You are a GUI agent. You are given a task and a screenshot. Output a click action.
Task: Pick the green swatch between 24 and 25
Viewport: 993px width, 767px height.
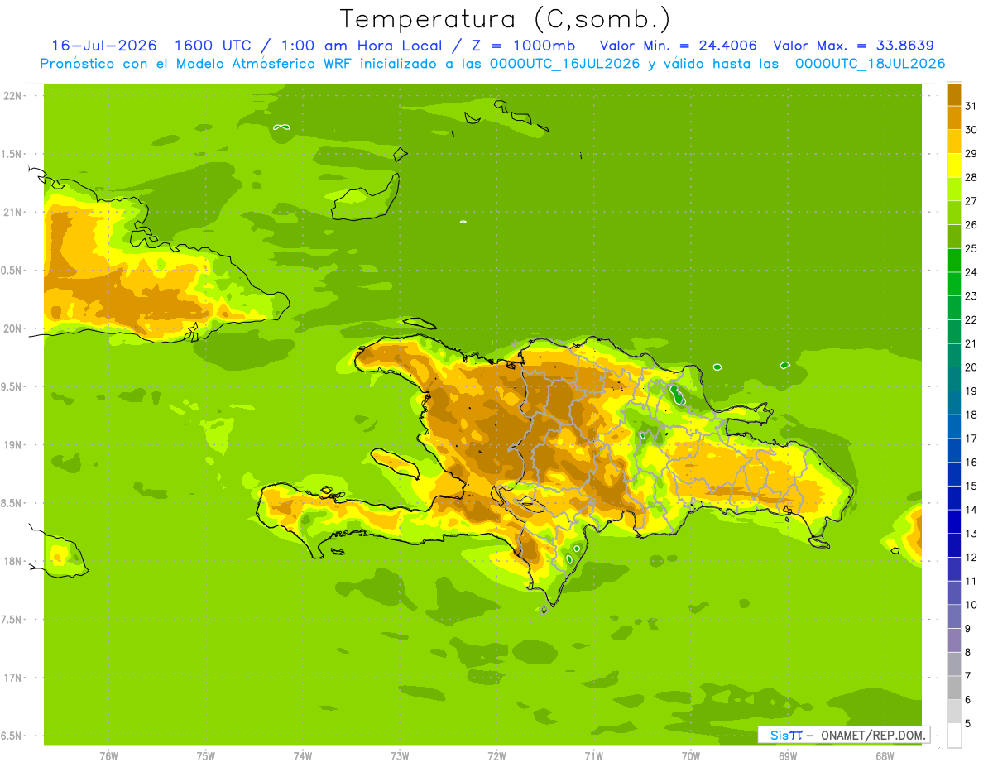click(x=954, y=261)
